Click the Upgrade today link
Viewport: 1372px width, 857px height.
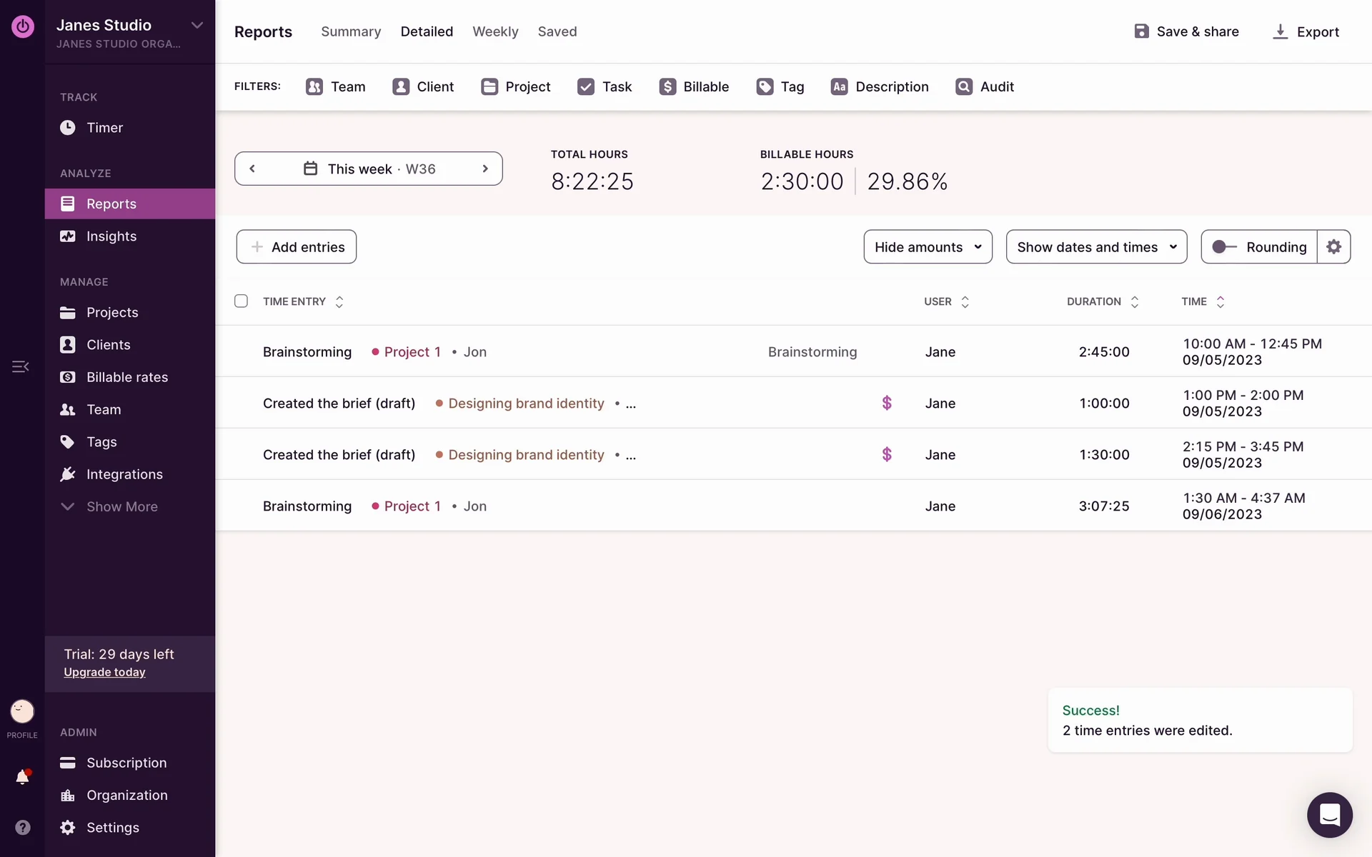(x=104, y=672)
